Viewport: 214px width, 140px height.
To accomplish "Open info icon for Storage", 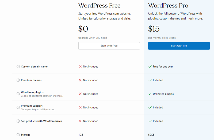I will [x=18, y=135].
